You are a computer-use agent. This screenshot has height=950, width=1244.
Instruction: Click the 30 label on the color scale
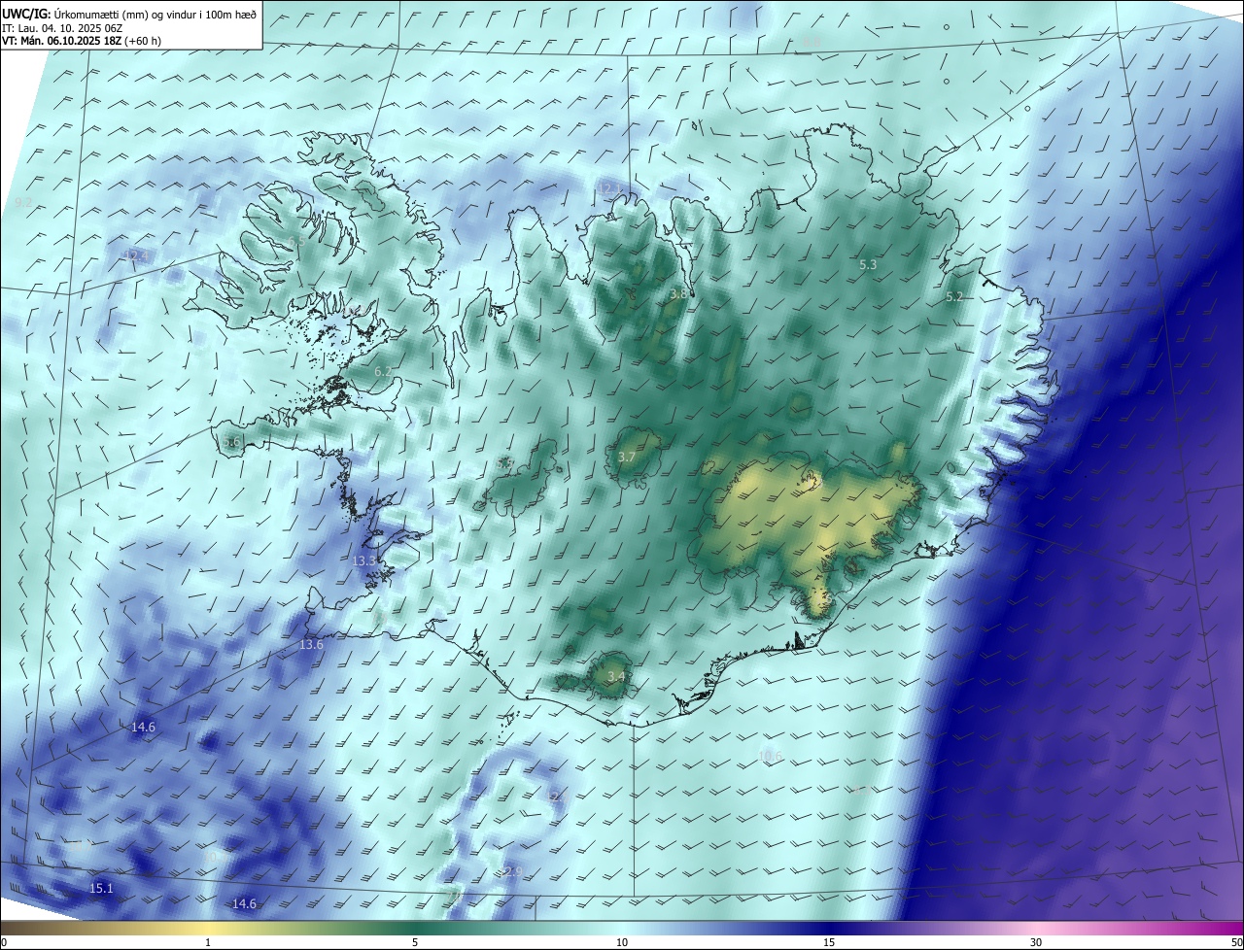(x=1036, y=942)
